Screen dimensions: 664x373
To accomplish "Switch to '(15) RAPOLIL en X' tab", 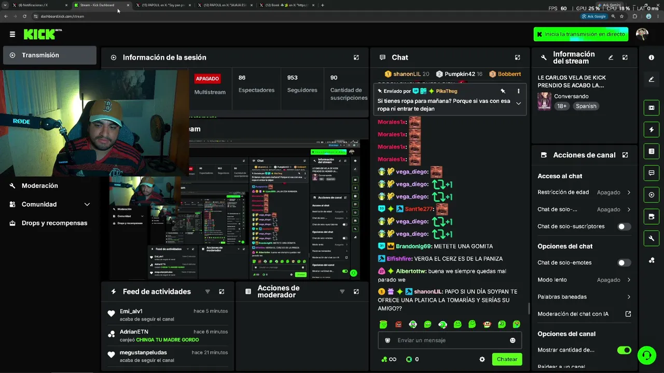I will click(163, 5).
